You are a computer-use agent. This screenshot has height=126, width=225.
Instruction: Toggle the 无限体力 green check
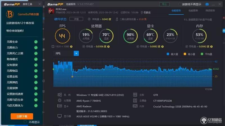(36, 47)
